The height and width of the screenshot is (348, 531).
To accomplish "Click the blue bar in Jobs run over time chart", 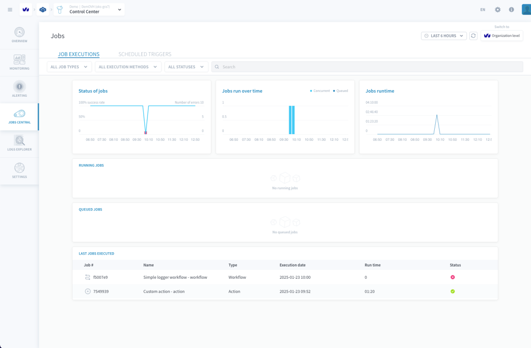I will tap(292, 120).
